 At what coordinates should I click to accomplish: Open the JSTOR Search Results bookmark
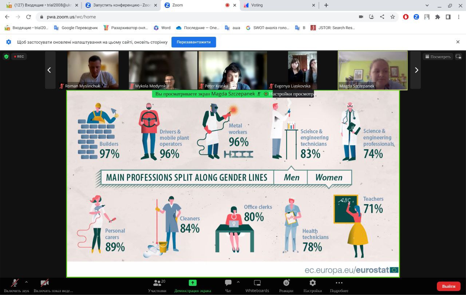[332, 28]
